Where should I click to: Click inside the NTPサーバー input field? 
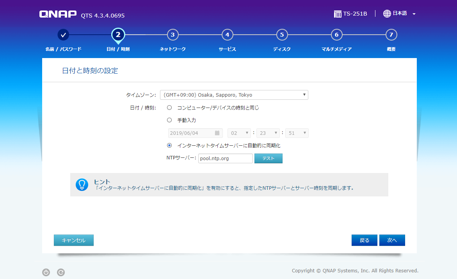pos(225,158)
